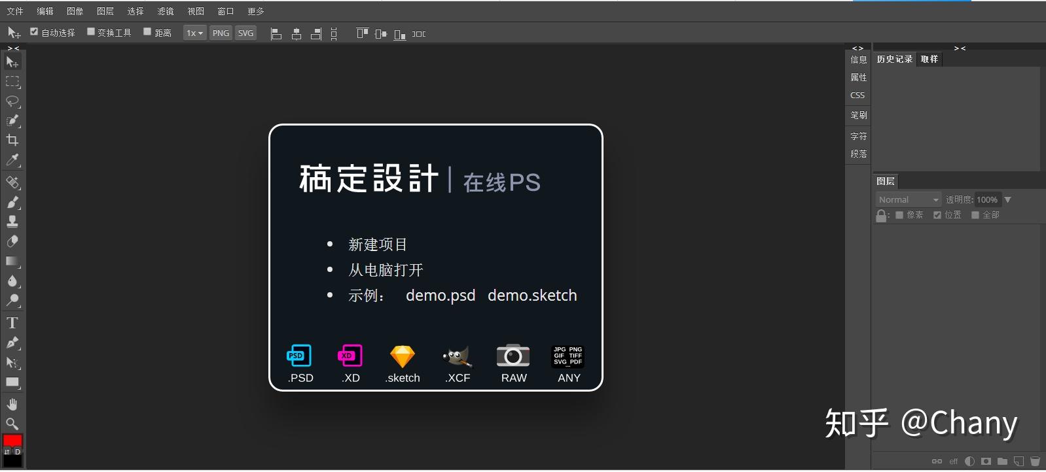
Task: Open the 文件 menu
Action: [x=15, y=12]
